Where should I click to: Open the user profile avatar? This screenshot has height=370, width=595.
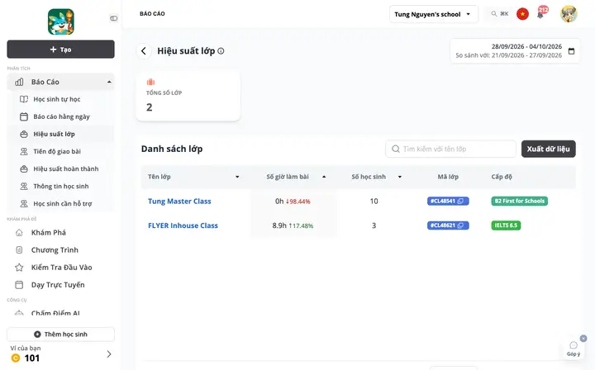[x=569, y=14]
